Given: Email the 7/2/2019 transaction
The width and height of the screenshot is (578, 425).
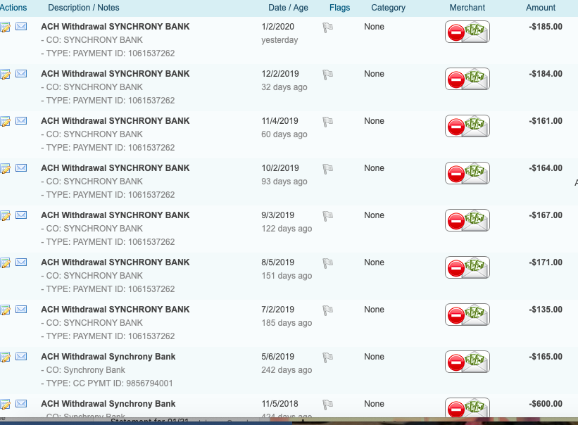Looking at the screenshot, I should (x=21, y=310).
